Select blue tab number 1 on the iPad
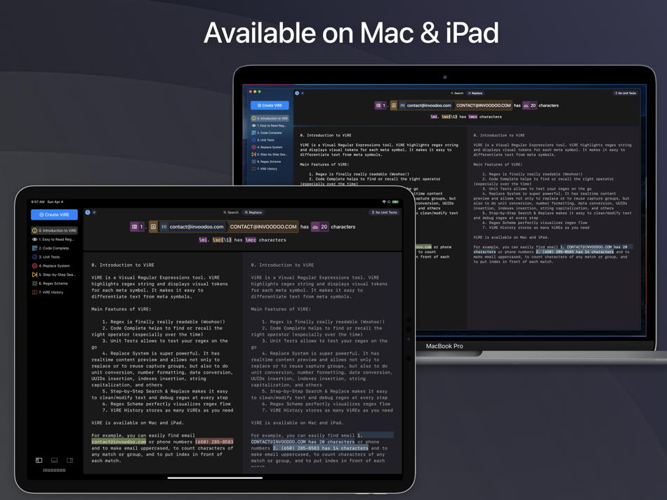 87,212
